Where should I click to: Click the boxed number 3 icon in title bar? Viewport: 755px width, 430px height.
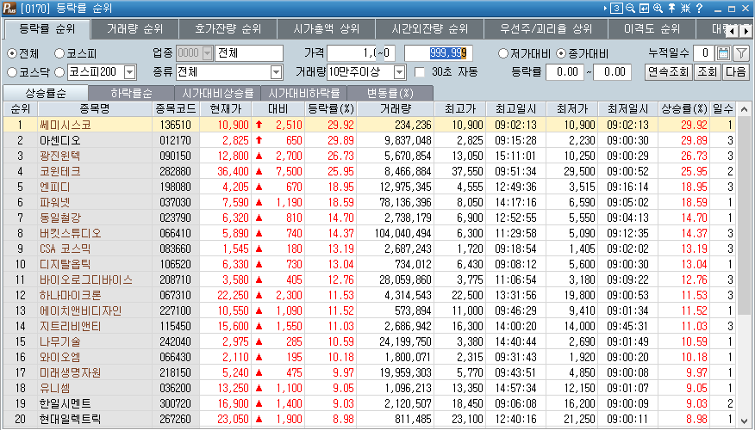pyautogui.click(x=616, y=8)
